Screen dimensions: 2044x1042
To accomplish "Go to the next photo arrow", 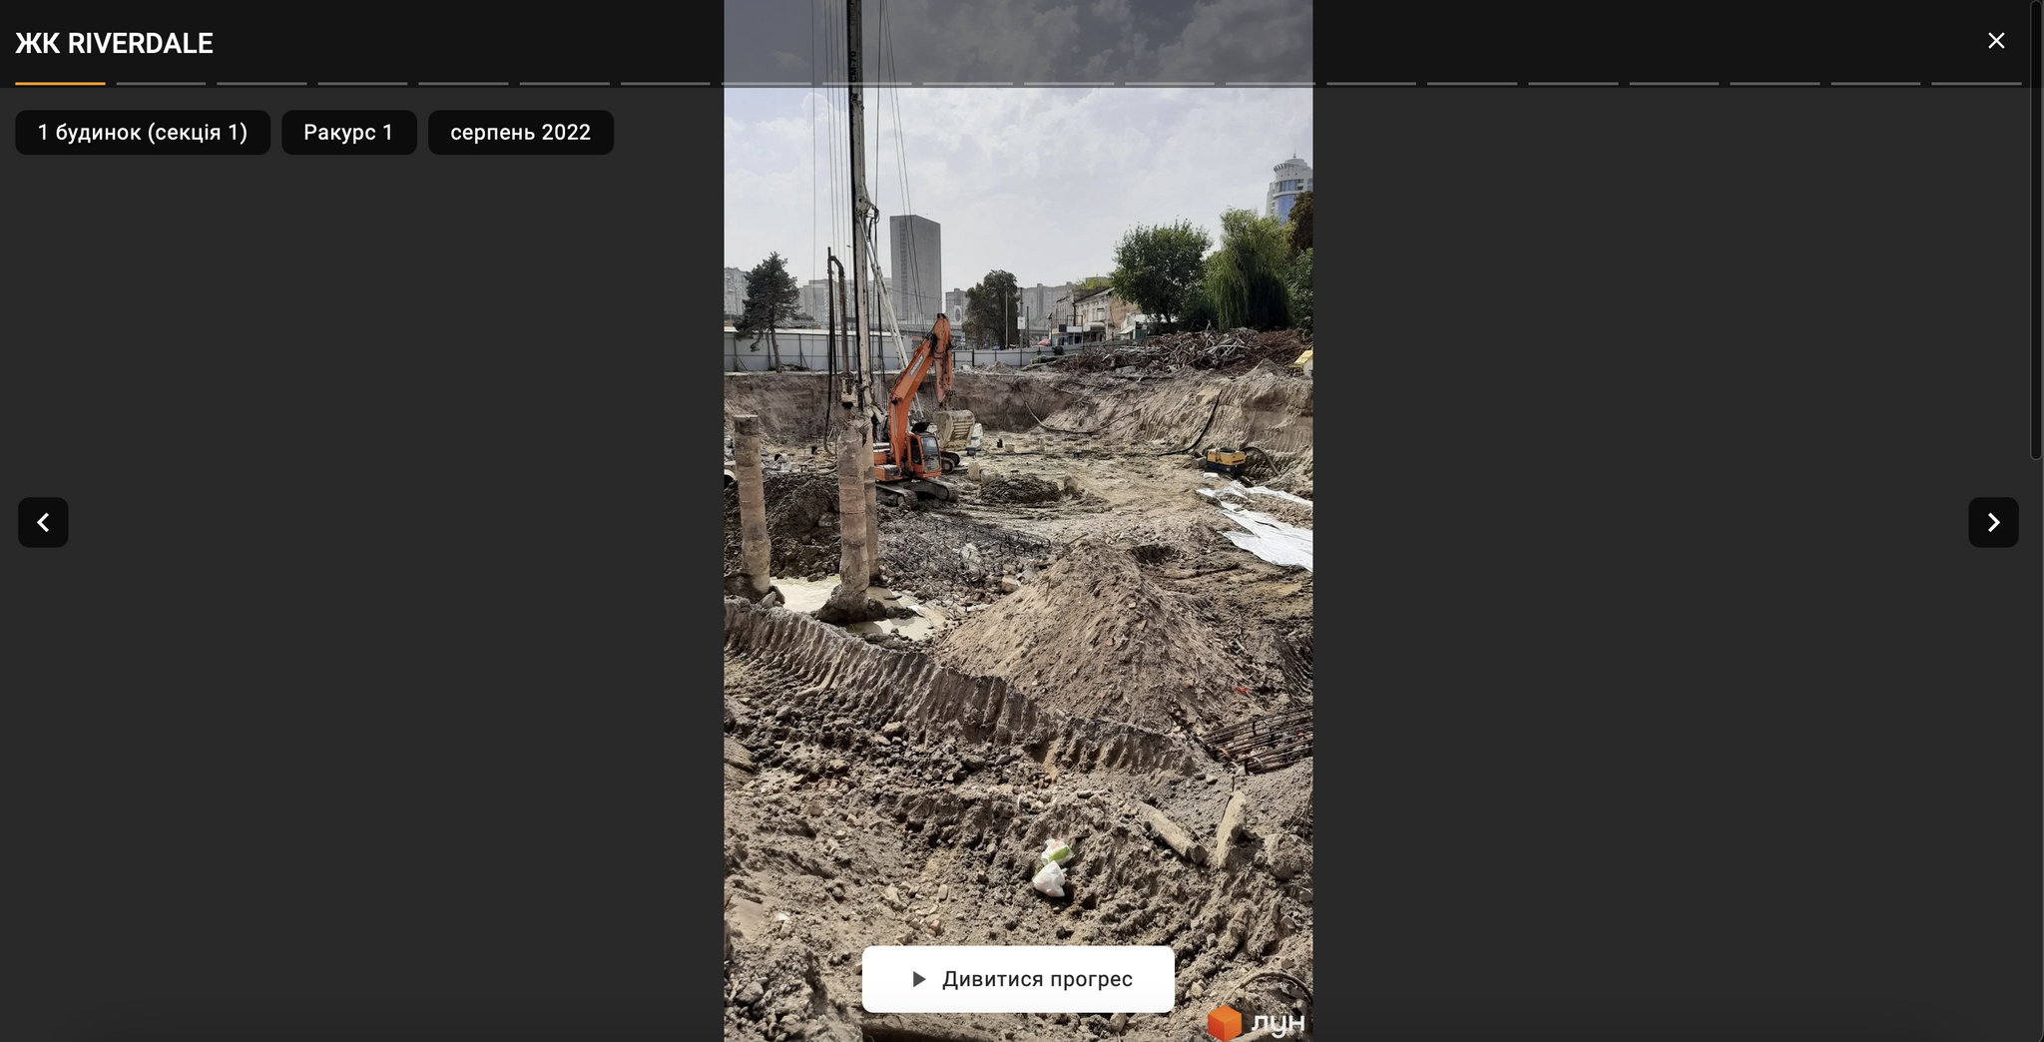I will point(1993,522).
